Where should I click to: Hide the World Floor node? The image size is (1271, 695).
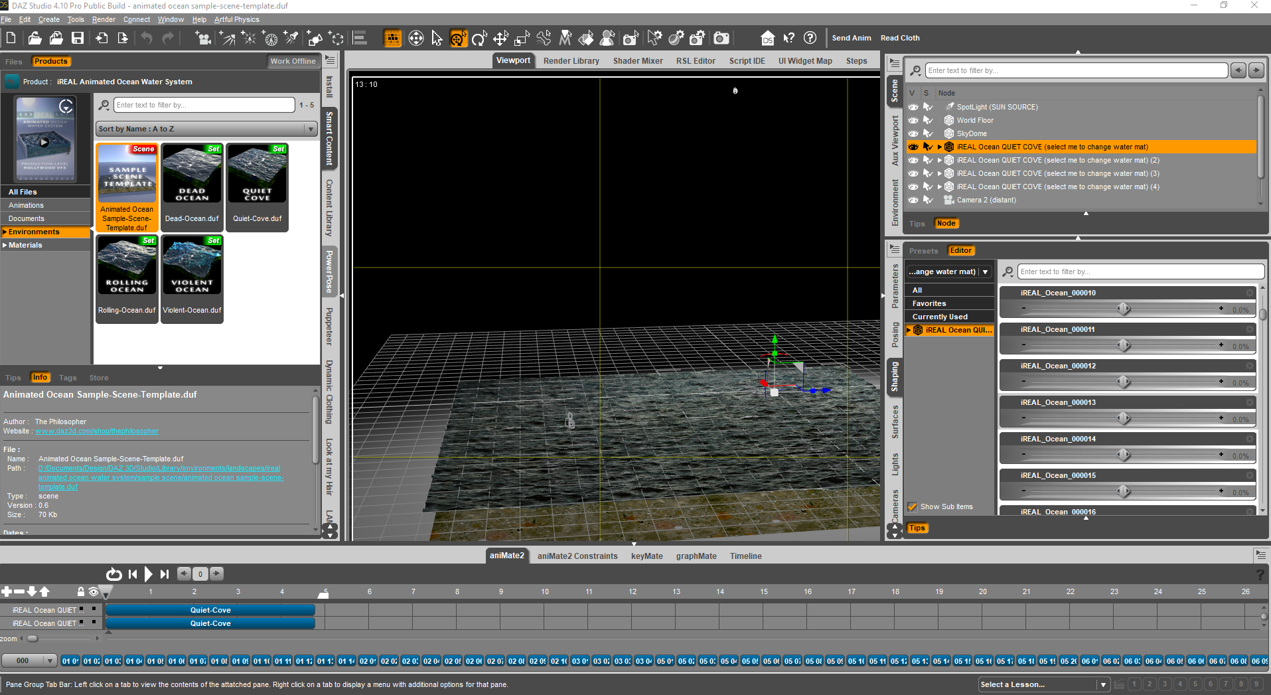click(913, 120)
